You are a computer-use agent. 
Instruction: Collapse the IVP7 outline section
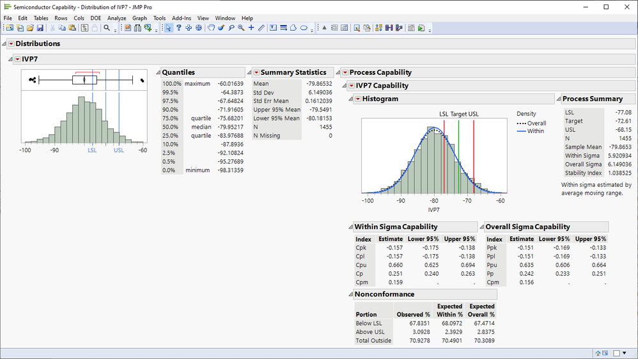[x=11, y=59]
